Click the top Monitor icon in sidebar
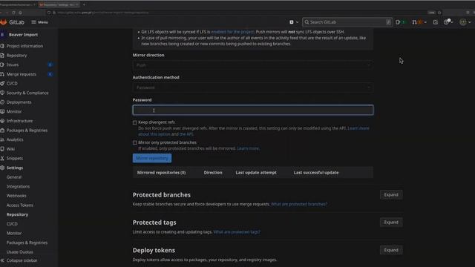Image resolution: width=475 pixels, height=267 pixels. 2,111
